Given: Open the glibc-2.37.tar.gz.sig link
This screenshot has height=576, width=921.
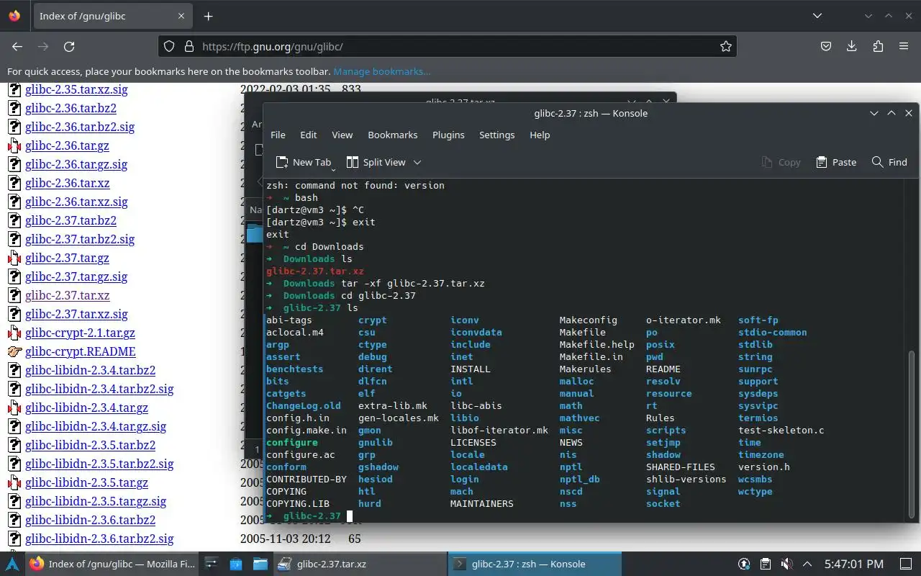Looking at the screenshot, I should (x=76, y=276).
